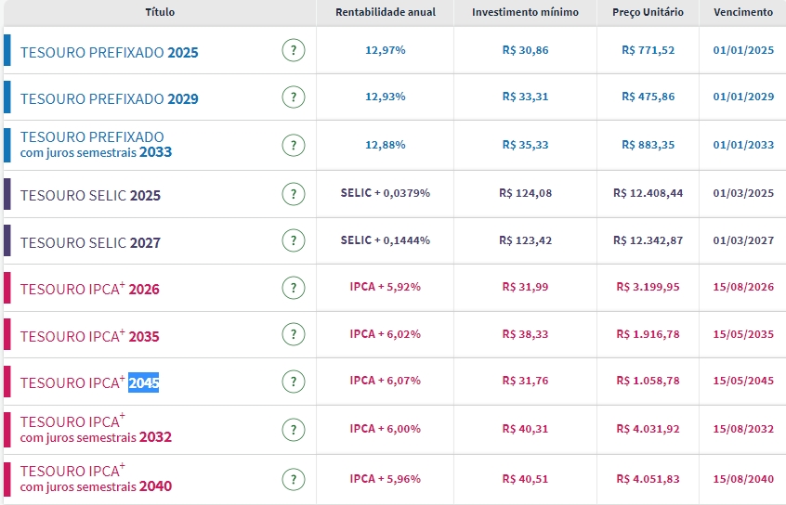
Task: Open question mark icon for Tesouro IPCA+ 2026
Action: point(293,288)
